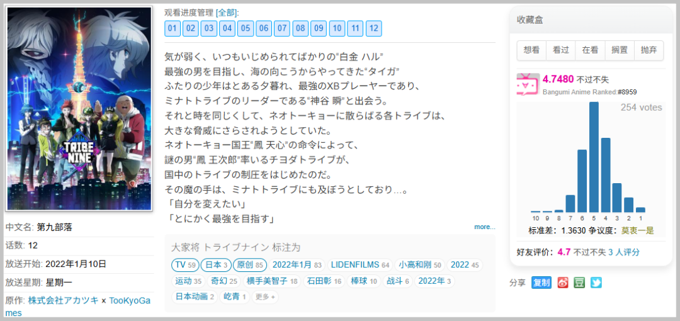
Task: Click the 第九部落 Chinese title
Action: [55, 227]
